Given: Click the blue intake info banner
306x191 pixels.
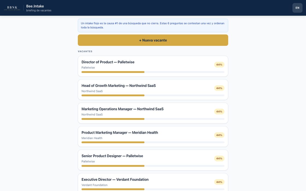Looking at the screenshot, I should point(153,26).
